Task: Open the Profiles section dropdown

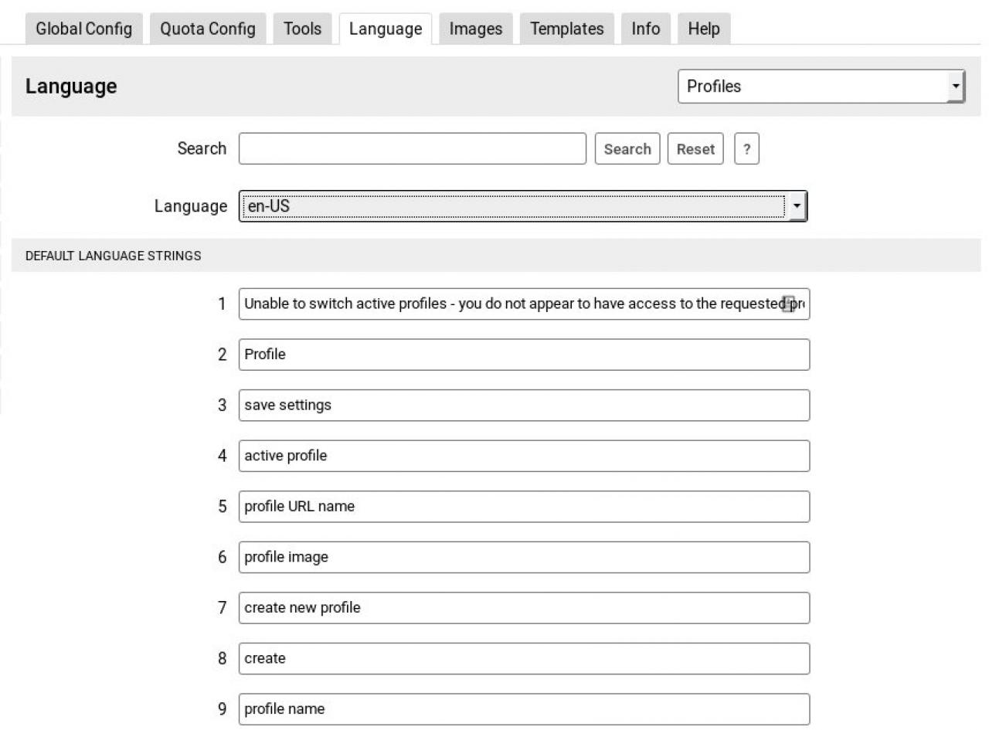Action: (821, 87)
